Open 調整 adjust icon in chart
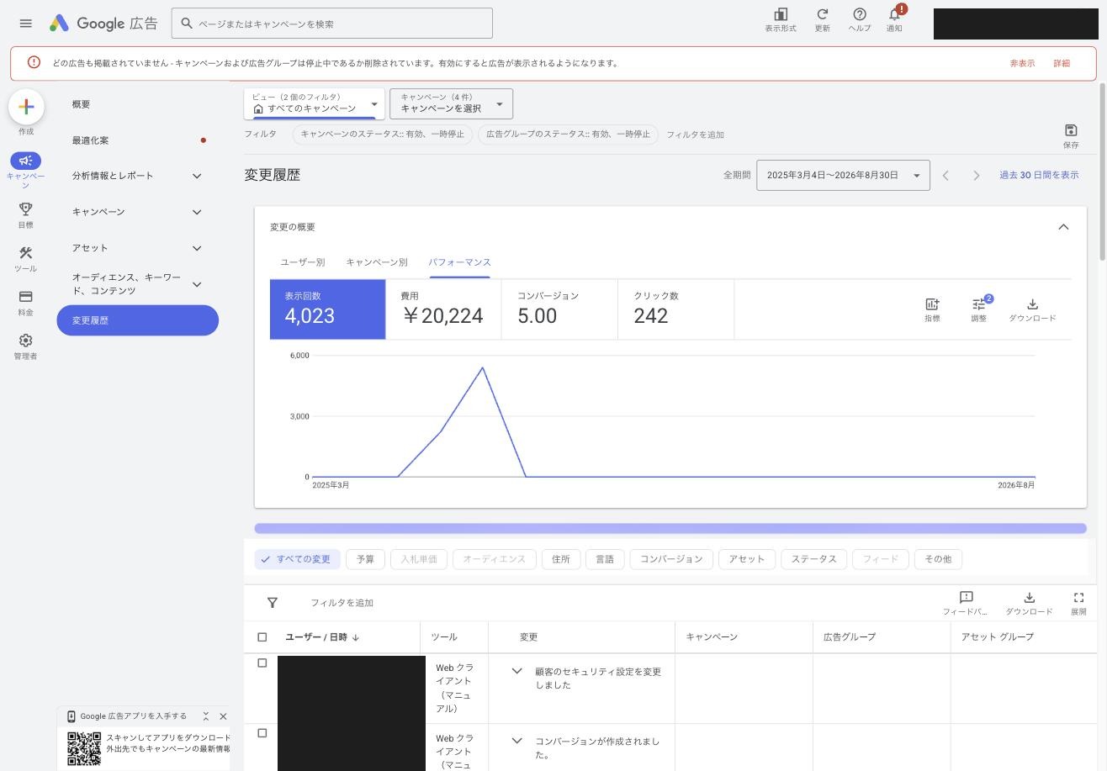The height and width of the screenshot is (771, 1107). click(x=979, y=309)
